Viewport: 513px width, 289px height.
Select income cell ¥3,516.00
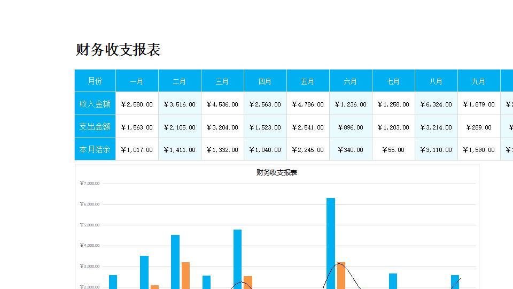(x=180, y=103)
